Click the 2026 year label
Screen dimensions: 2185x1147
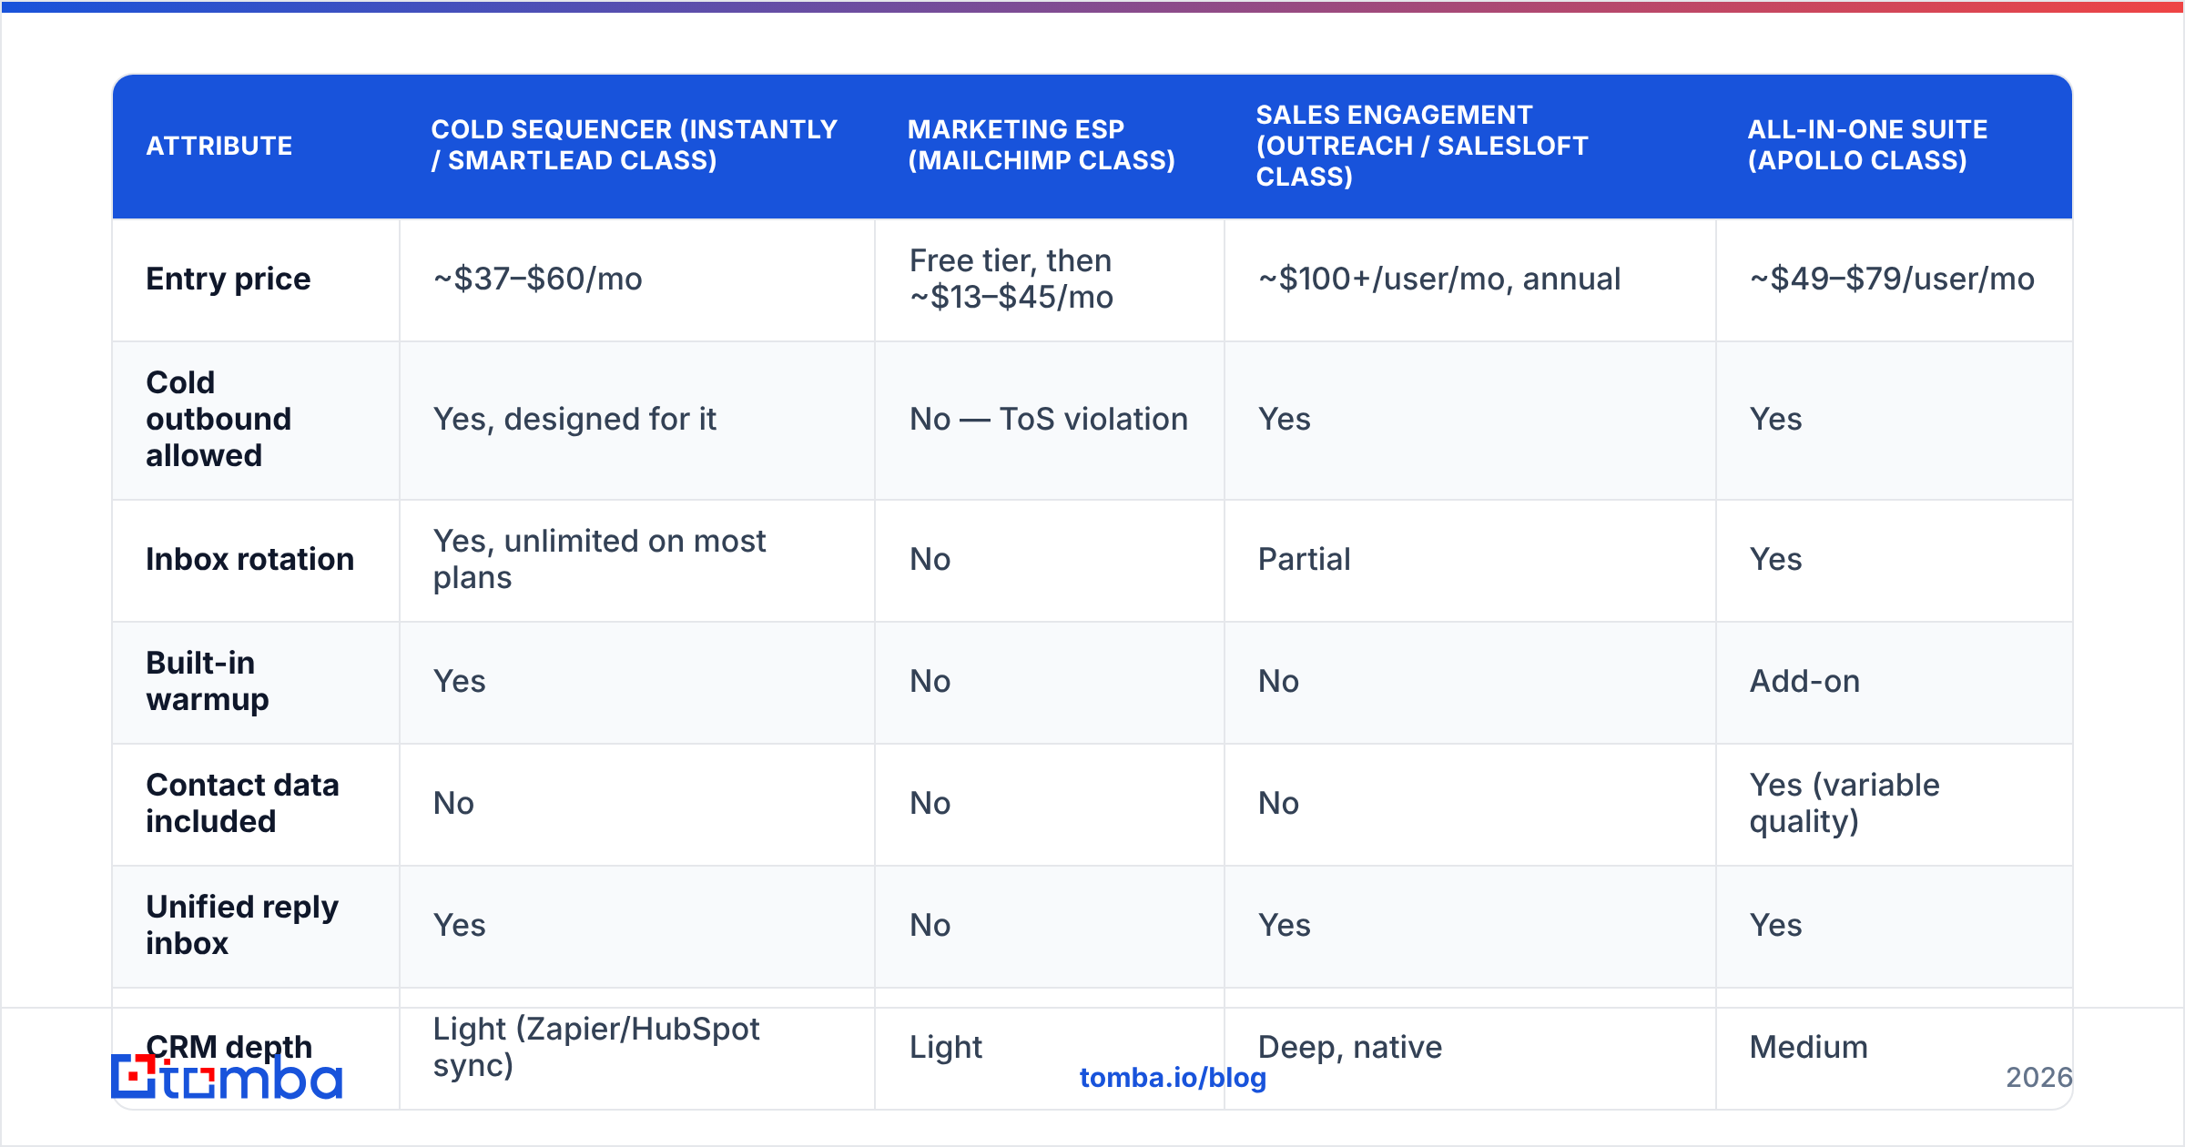point(2039,1078)
